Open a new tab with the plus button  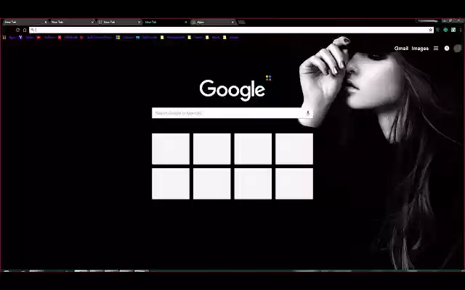pyautogui.click(x=241, y=22)
